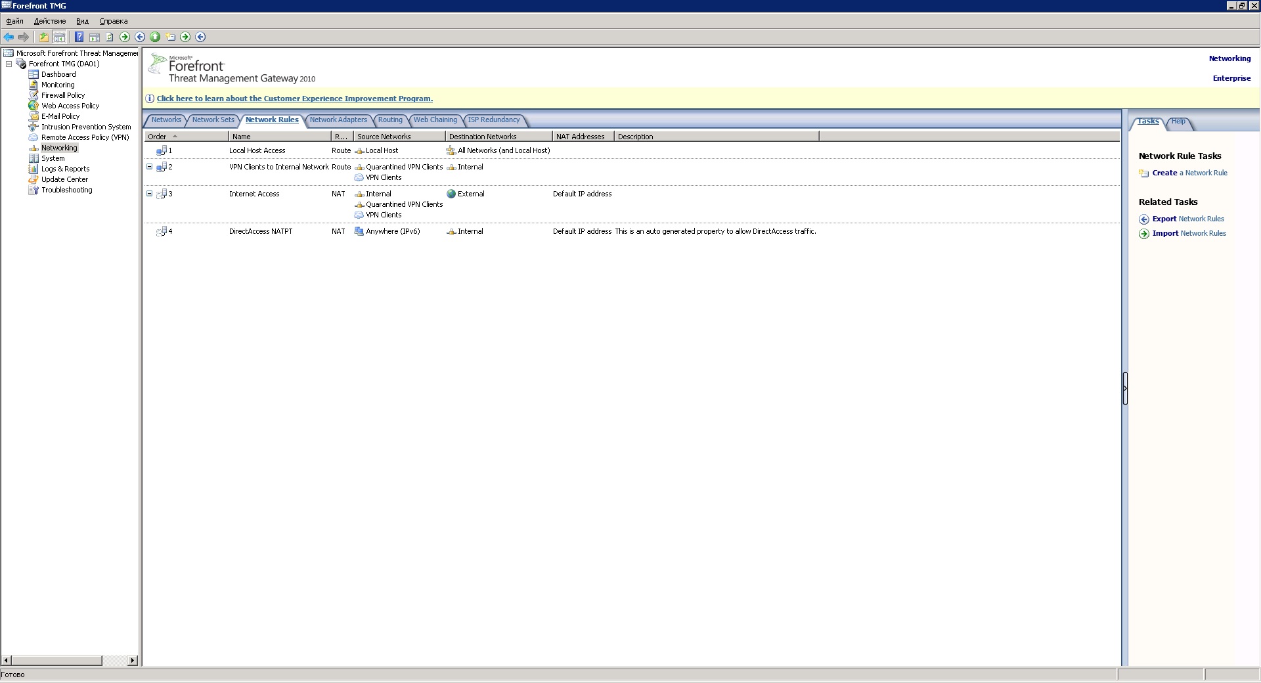Toggle the Show/Hide Console Tree icon
This screenshot has height=683, width=1261.
pyautogui.click(x=59, y=37)
